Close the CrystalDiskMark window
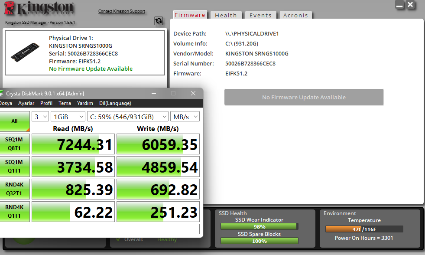 click(193, 93)
